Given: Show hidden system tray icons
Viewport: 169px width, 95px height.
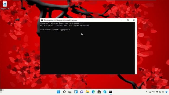Looking at the screenshot, I should pos(147,92).
